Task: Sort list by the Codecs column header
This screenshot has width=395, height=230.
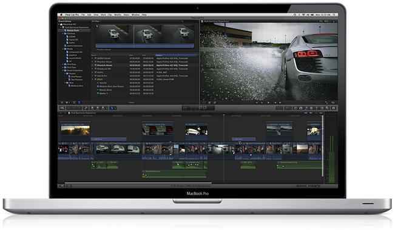Action: pos(175,55)
